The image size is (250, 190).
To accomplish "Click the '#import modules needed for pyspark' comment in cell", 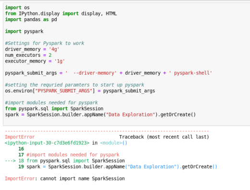I will tap(51, 102).
